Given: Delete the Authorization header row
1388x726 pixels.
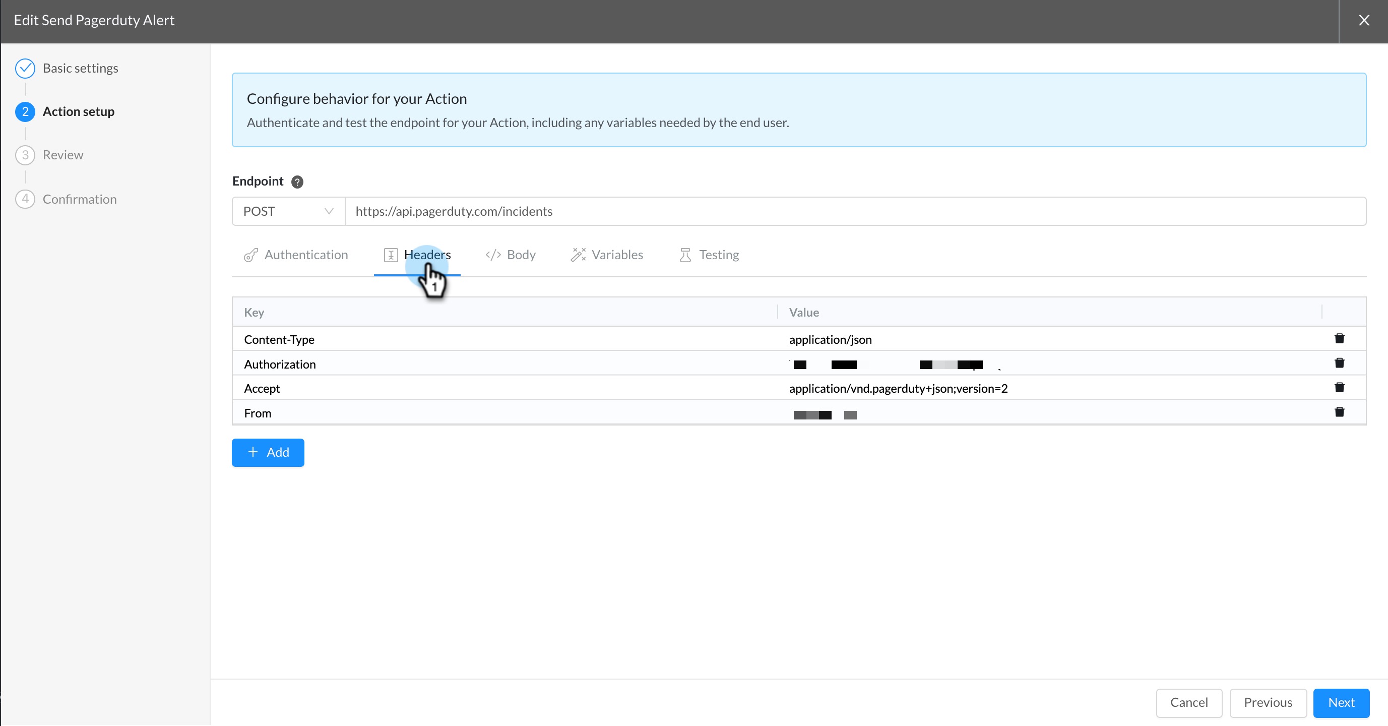Looking at the screenshot, I should [1339, 362].
